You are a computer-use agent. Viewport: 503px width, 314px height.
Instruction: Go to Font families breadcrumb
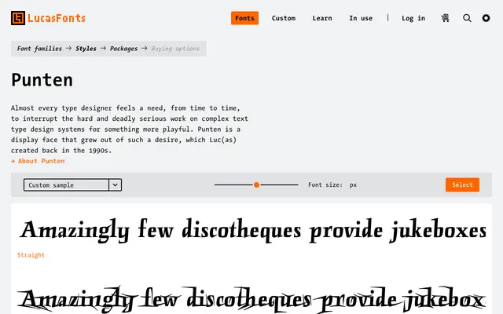[39, 49]
